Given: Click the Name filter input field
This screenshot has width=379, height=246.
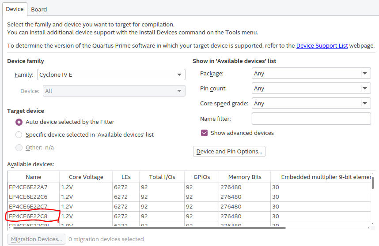Looking at the screenshot, I should tap(311, 119).
